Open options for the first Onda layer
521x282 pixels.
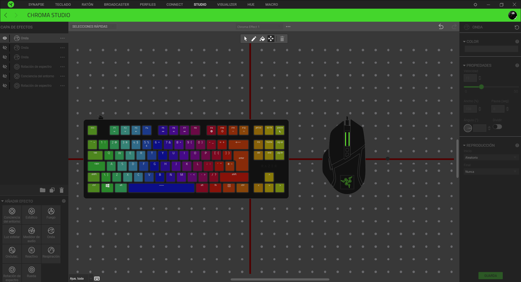(62, 38)
